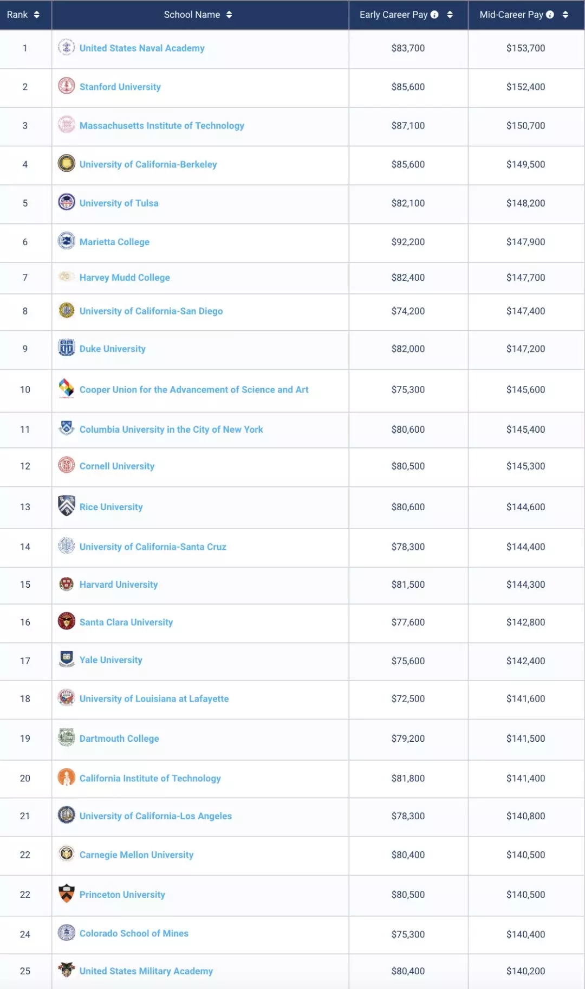The width and height of the screenshot is (585, 989).
Task: Click the Duke University logo
Action: pos(67,348)
